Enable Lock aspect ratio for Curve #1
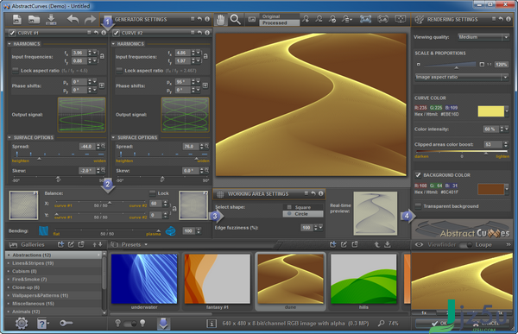This screenshot has height=334, width=518. (x=16, y=71)
